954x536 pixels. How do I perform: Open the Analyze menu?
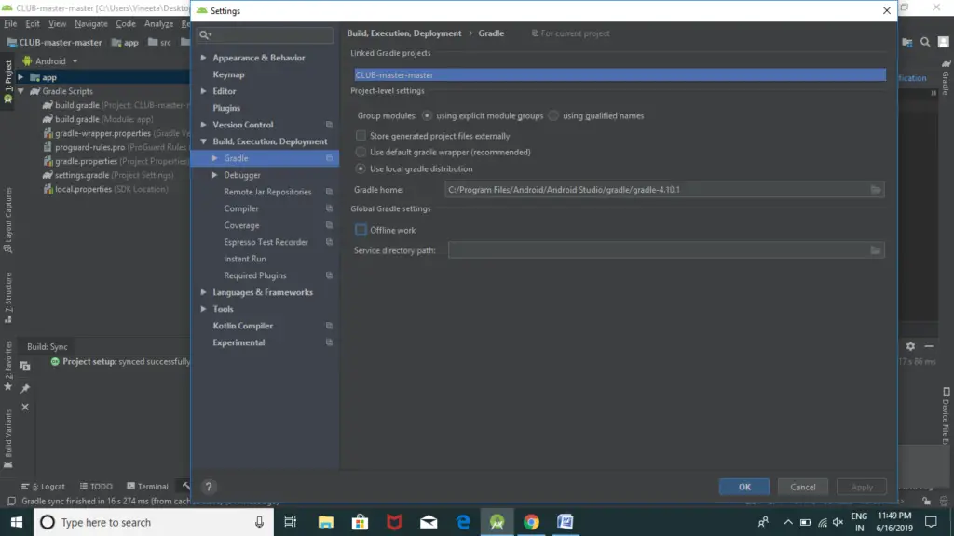[x=158, y=23]
